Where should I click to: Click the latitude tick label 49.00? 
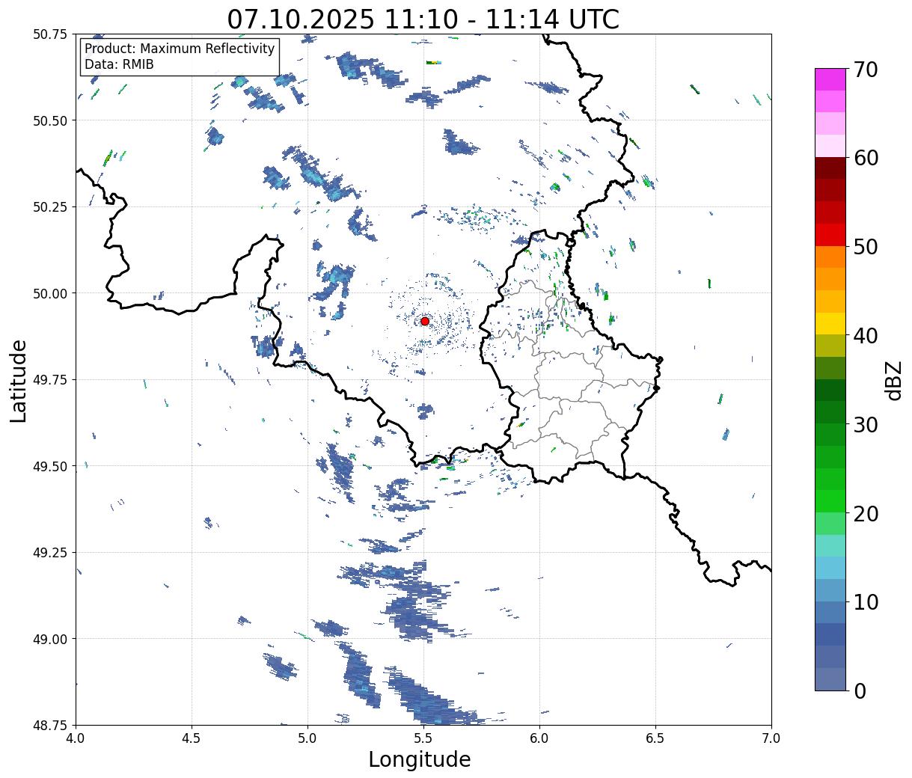(x=49, y=639)
